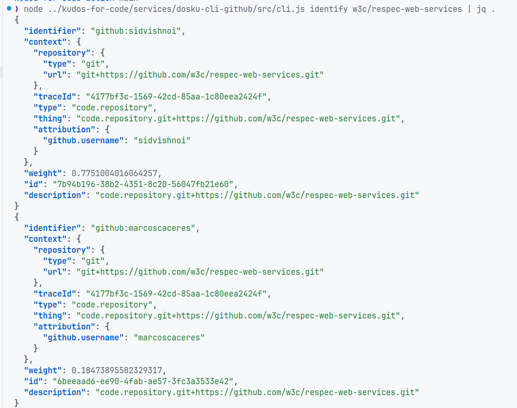The image size is (517, 408).
Task: Click the blue command status dot
Action: [9, 9]
